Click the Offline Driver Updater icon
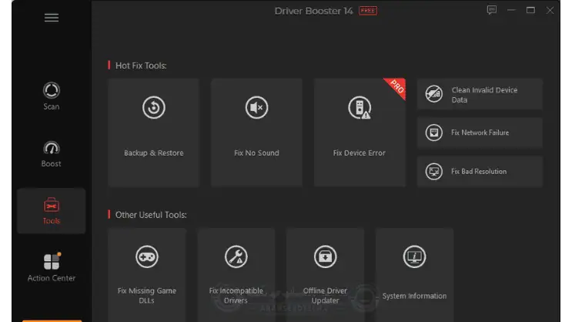Screen dimensions: 572x322 pyautogui.click(x=325, y=257)
